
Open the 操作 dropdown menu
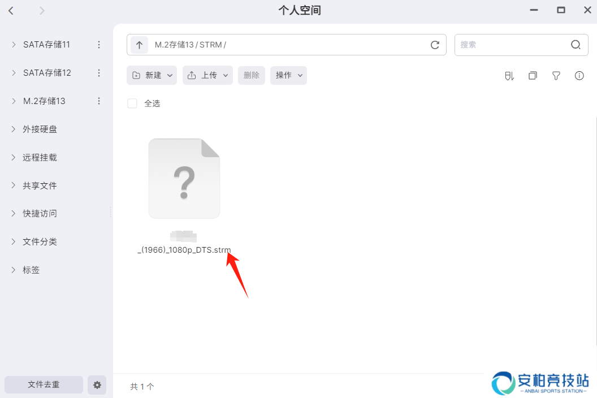[x=288, y=75]
